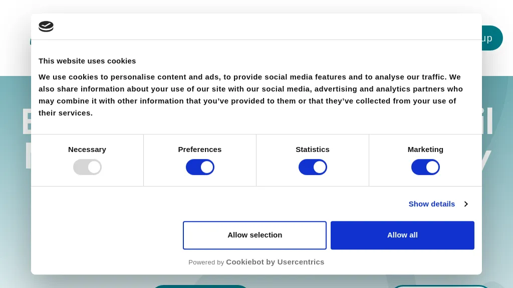The width and height of the screenshot is (513, 288).
Task: Disable the Preferences cookies toggle
Action: 200,167
